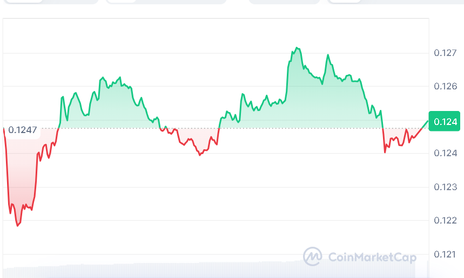Click the final green uptick at the line's end
Image resolution: width=464 pixels, height=278 pixels.
coord(424,124)
